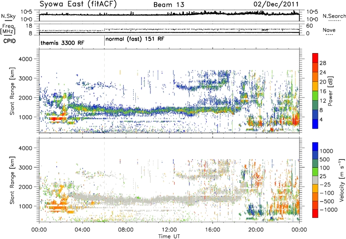This screenshot has width=346, height=239.
Task: Click the '28' tick on the power scale
Action: coord(323,63)
